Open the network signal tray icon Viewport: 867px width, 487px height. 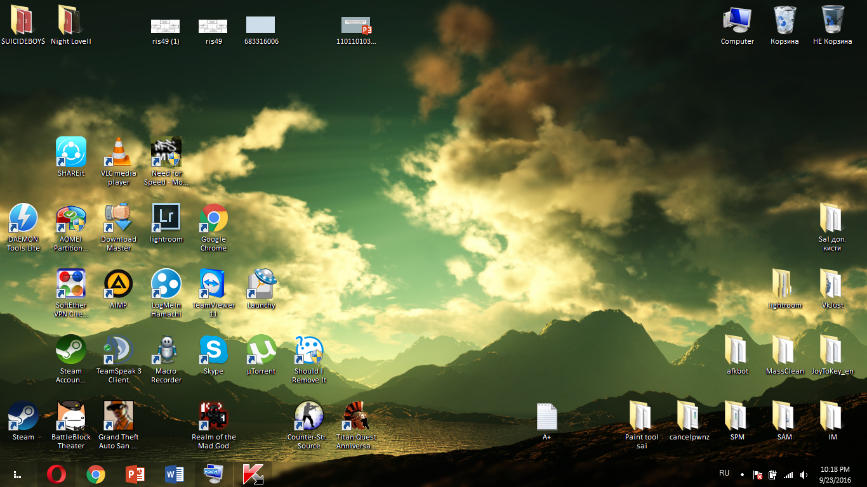pos(788,475)
